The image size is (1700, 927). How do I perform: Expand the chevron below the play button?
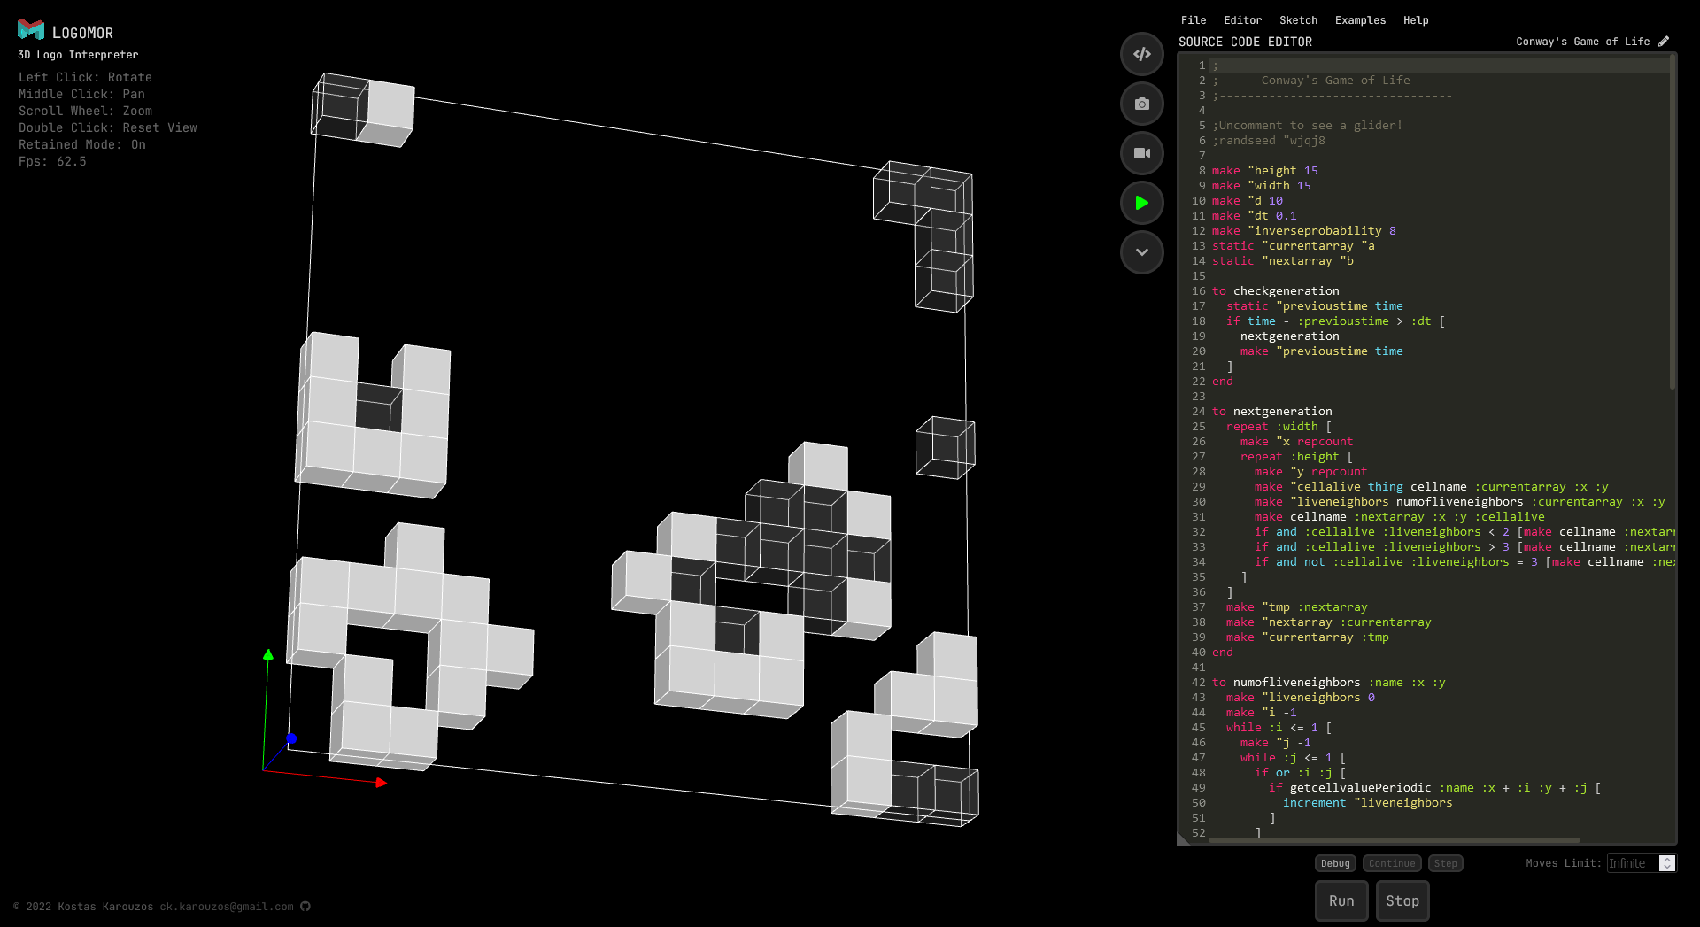1142,252
